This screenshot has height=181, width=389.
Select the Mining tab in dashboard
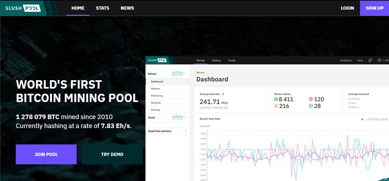[x=201, y=60]
